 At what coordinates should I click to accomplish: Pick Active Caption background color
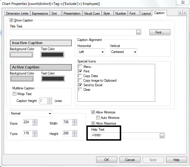coord(22,79)
